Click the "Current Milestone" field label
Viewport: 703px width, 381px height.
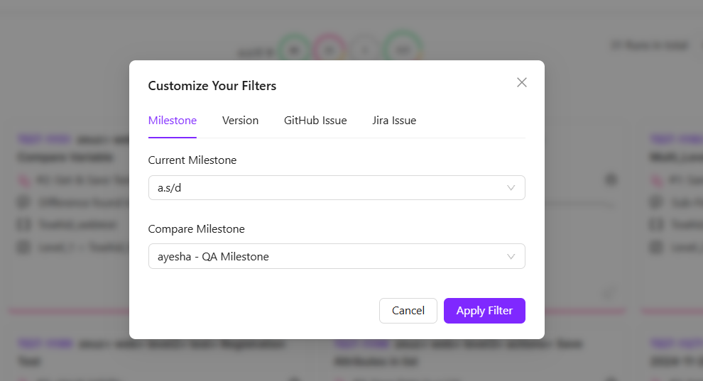(x=192, y=160)
